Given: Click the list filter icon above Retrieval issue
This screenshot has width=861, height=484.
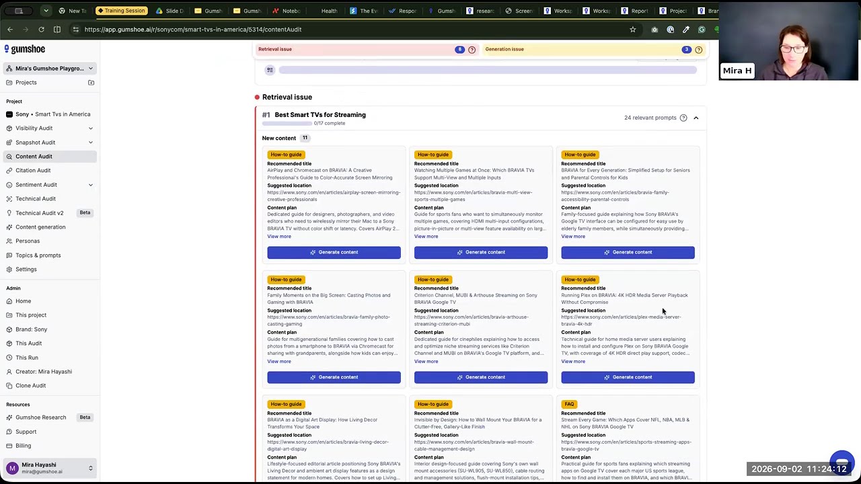Looking at the screenshot, I should click(x=270, y=70).
